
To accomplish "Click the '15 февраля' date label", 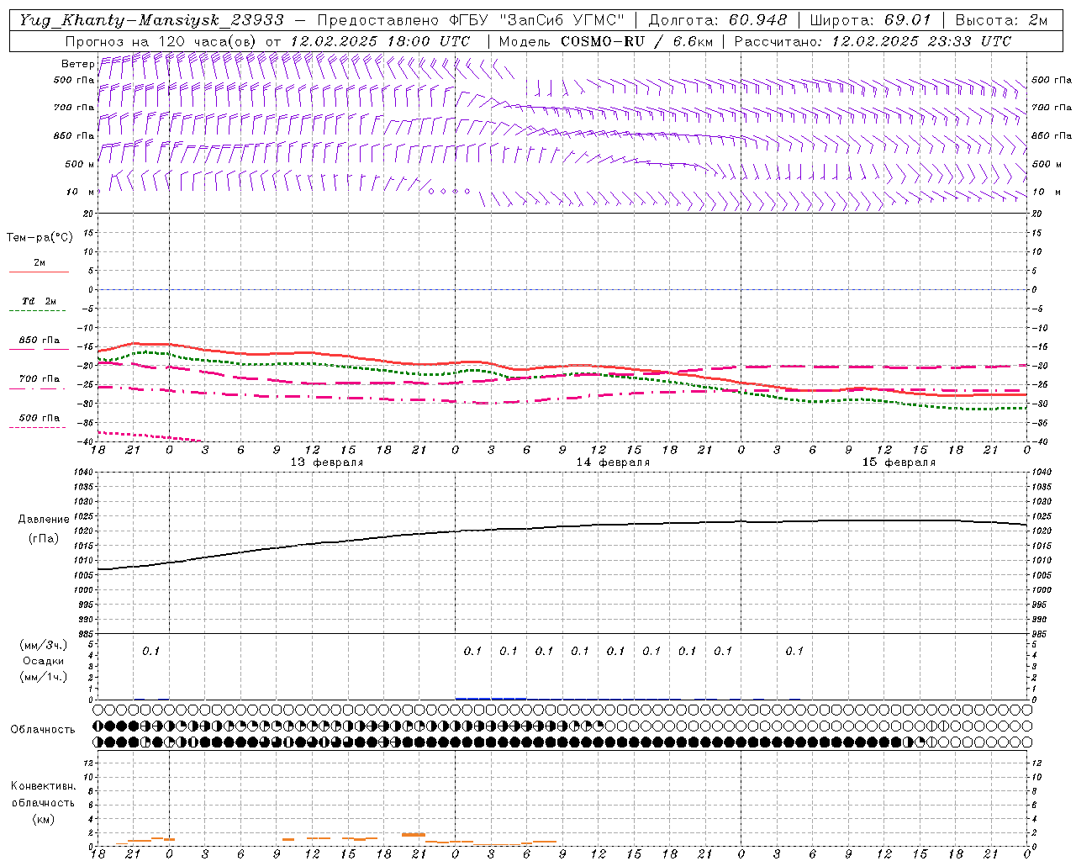I will (x=899, y=462).
